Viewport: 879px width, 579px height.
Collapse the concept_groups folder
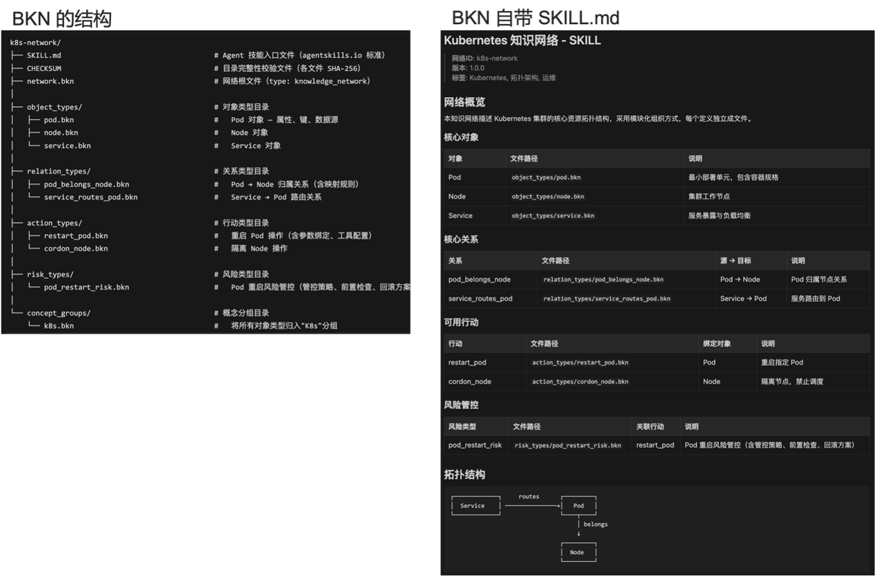60,312
